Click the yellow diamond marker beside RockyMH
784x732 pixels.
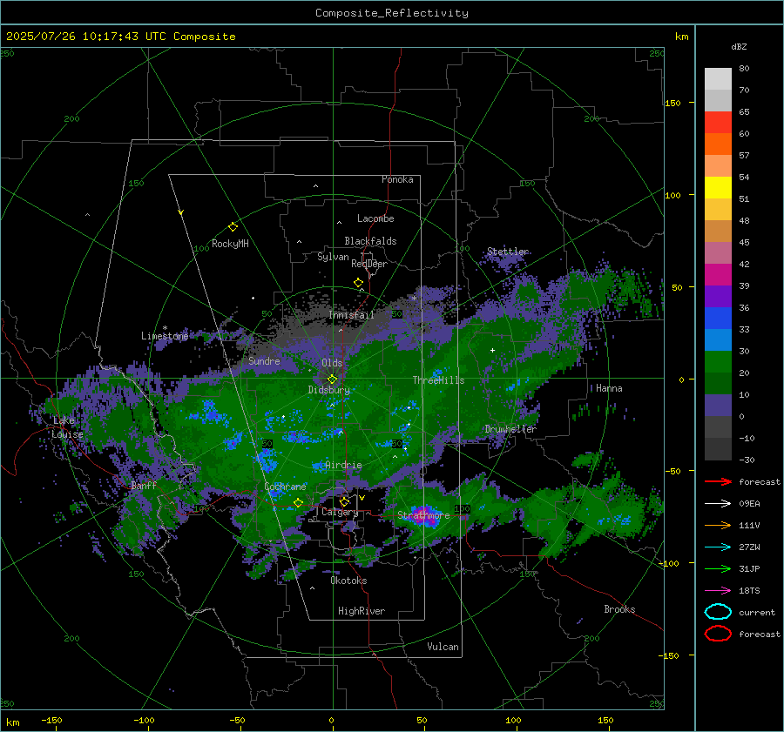pyautogui.click(x=233, y=227)
